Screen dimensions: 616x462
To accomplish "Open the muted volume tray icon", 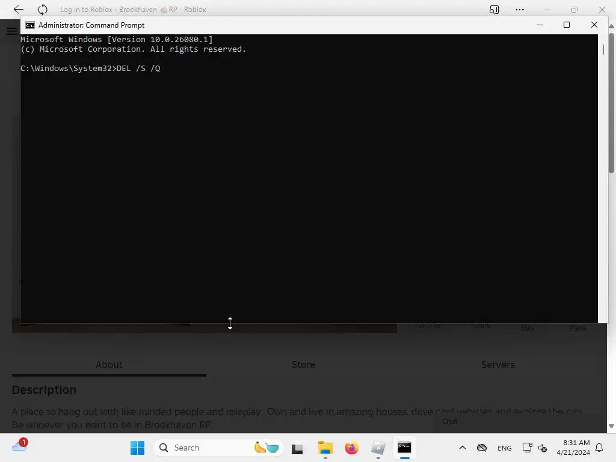I will 543,448.
